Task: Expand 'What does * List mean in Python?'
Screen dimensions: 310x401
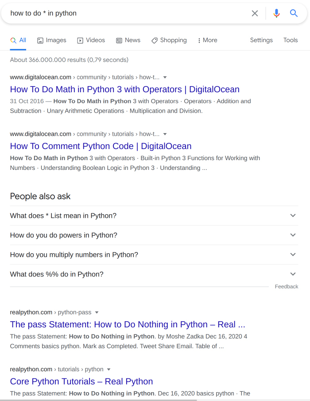Action: [154, 216]
